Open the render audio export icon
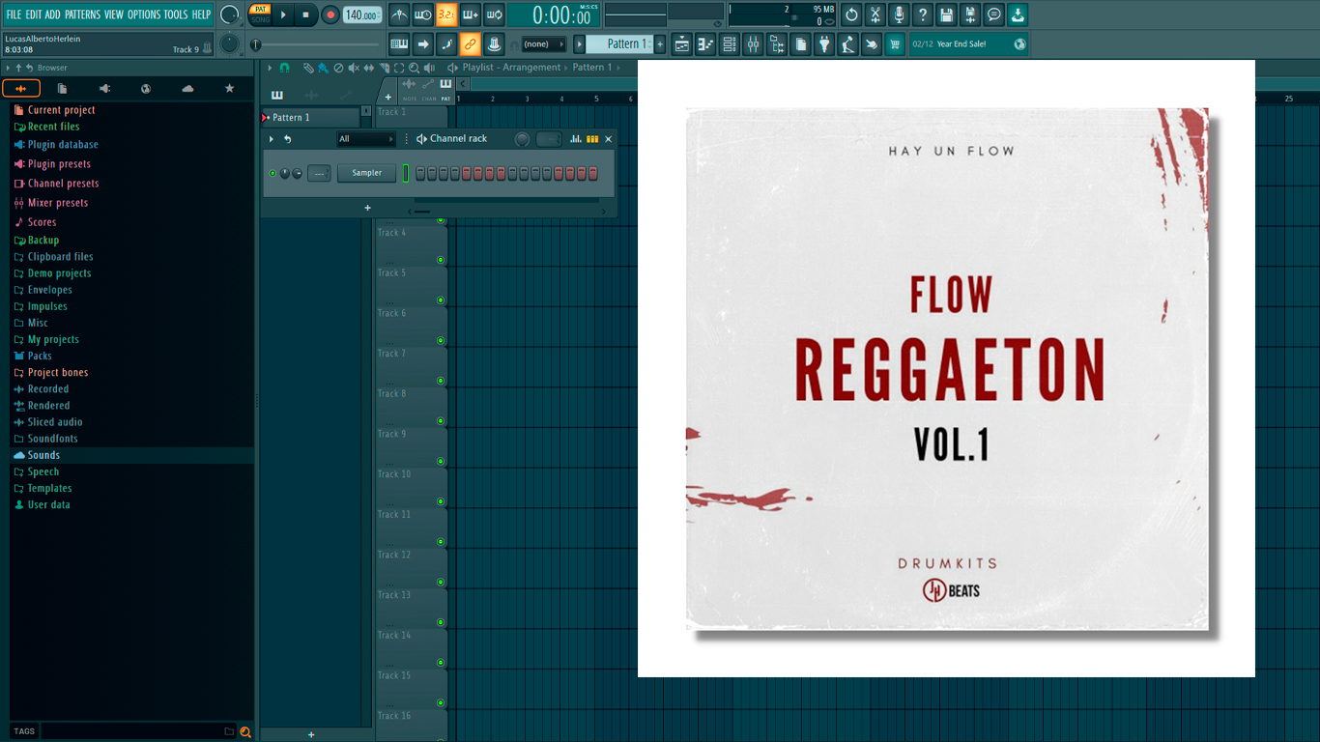 click(970, 14)
